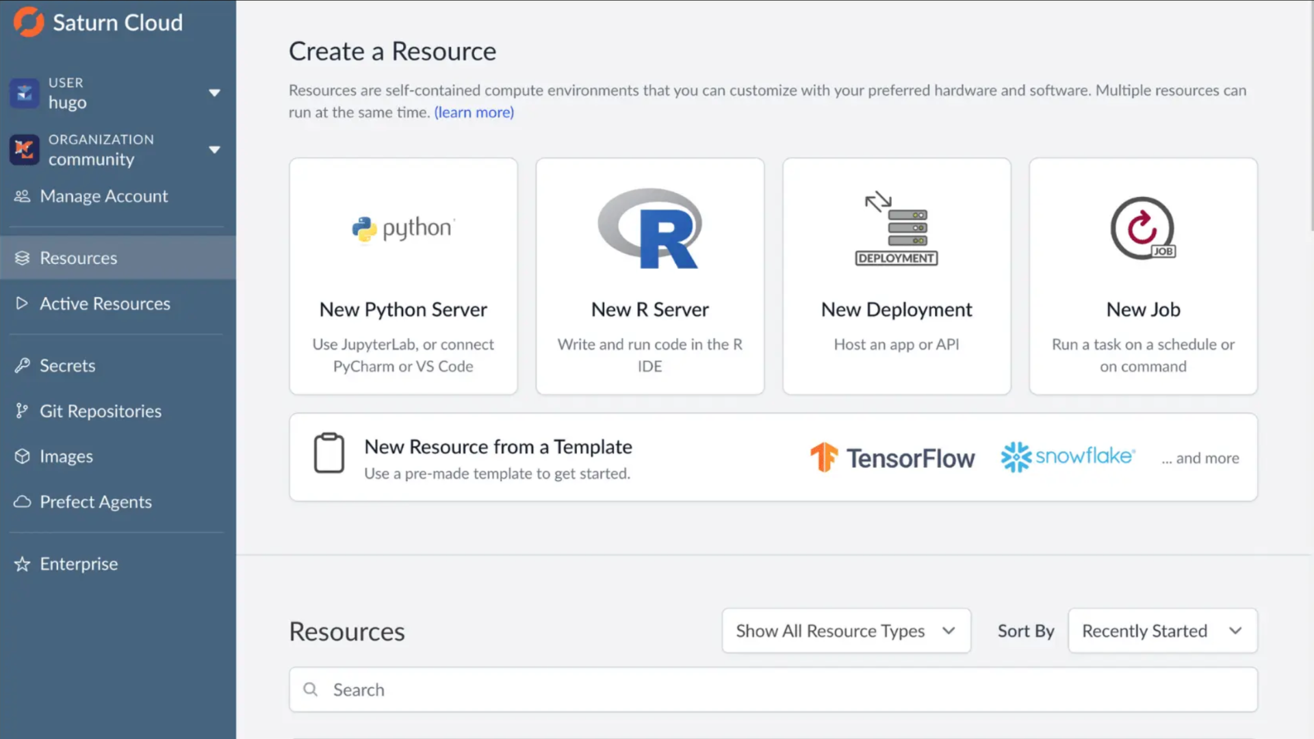Go to Active Resources
1314x739 pixels.
pyautogui.click(x=118, y=303)
